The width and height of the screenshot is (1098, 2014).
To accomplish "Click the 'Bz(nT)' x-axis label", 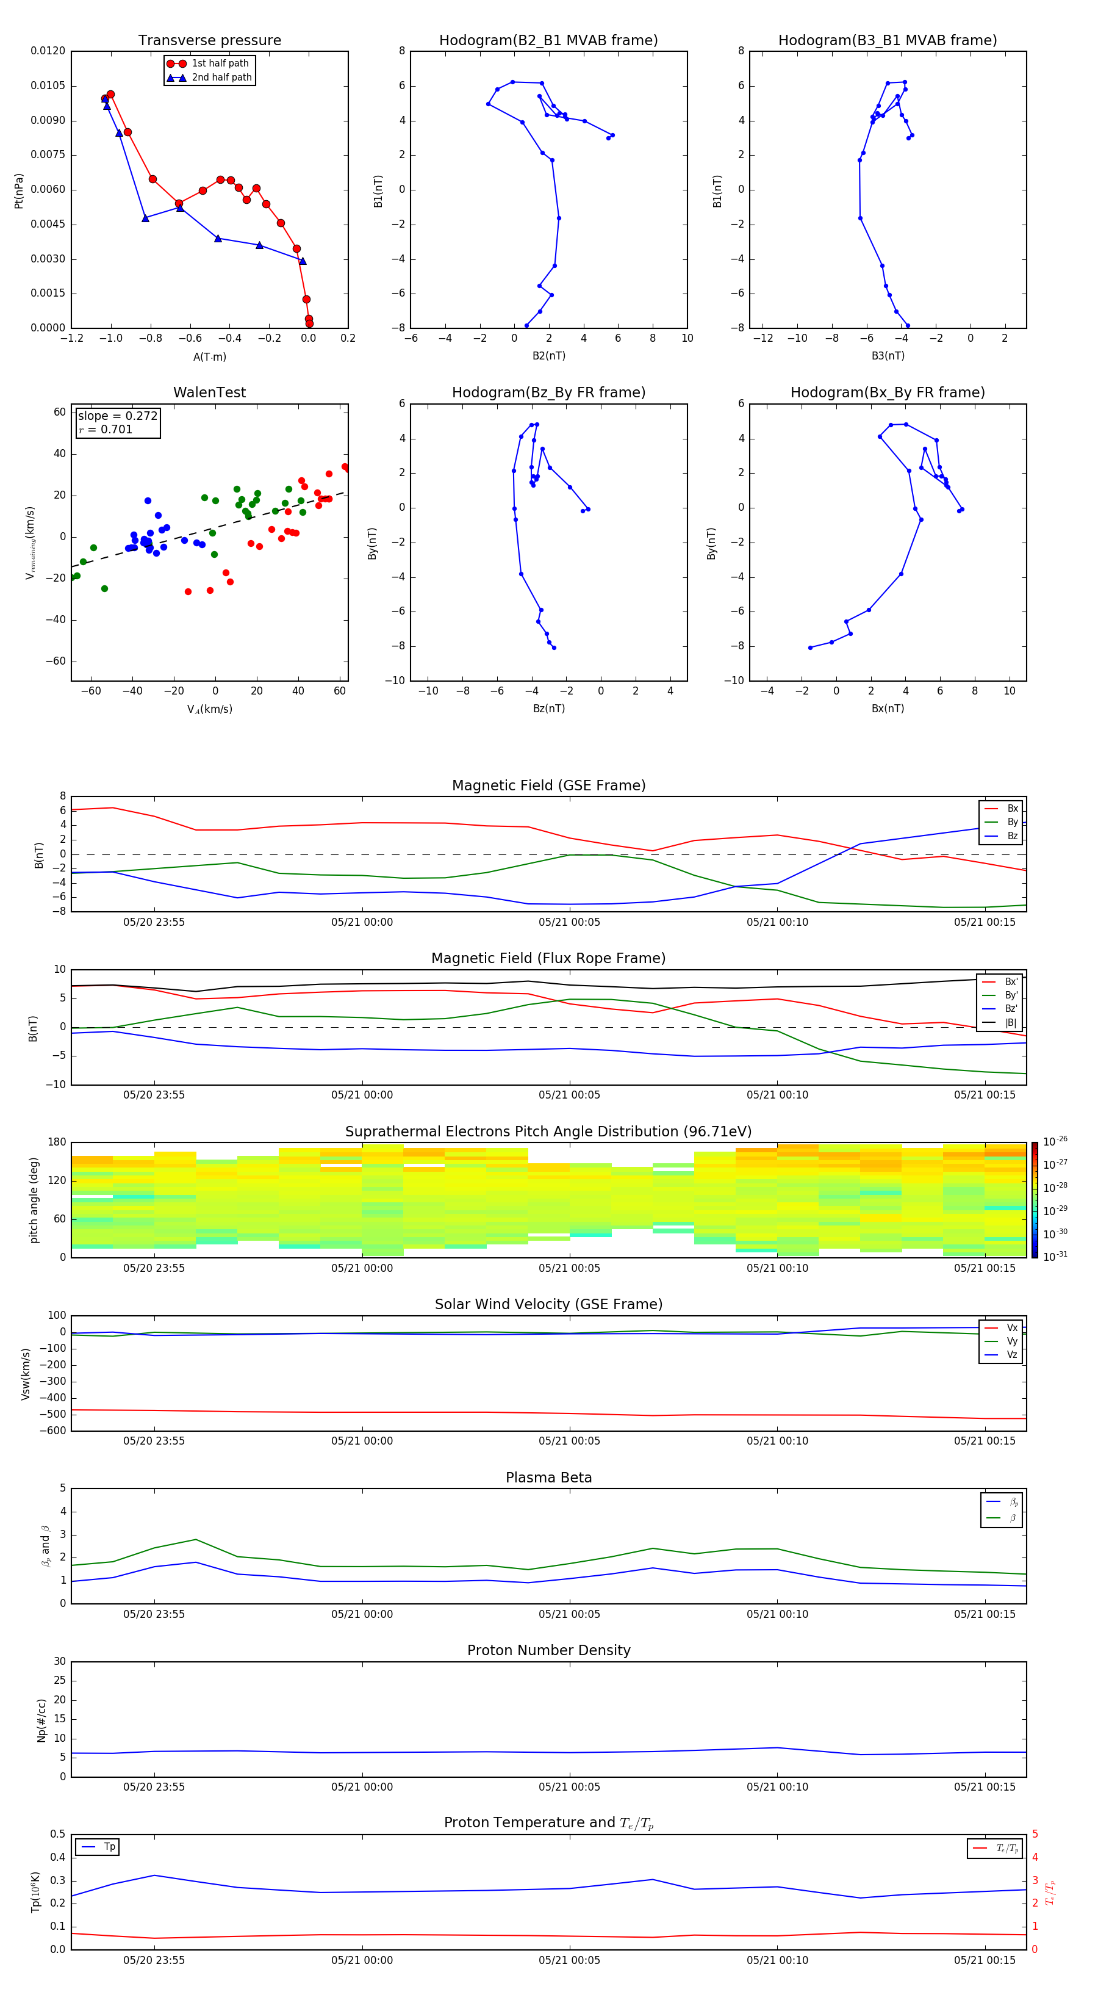I will [x=548, y=709].
